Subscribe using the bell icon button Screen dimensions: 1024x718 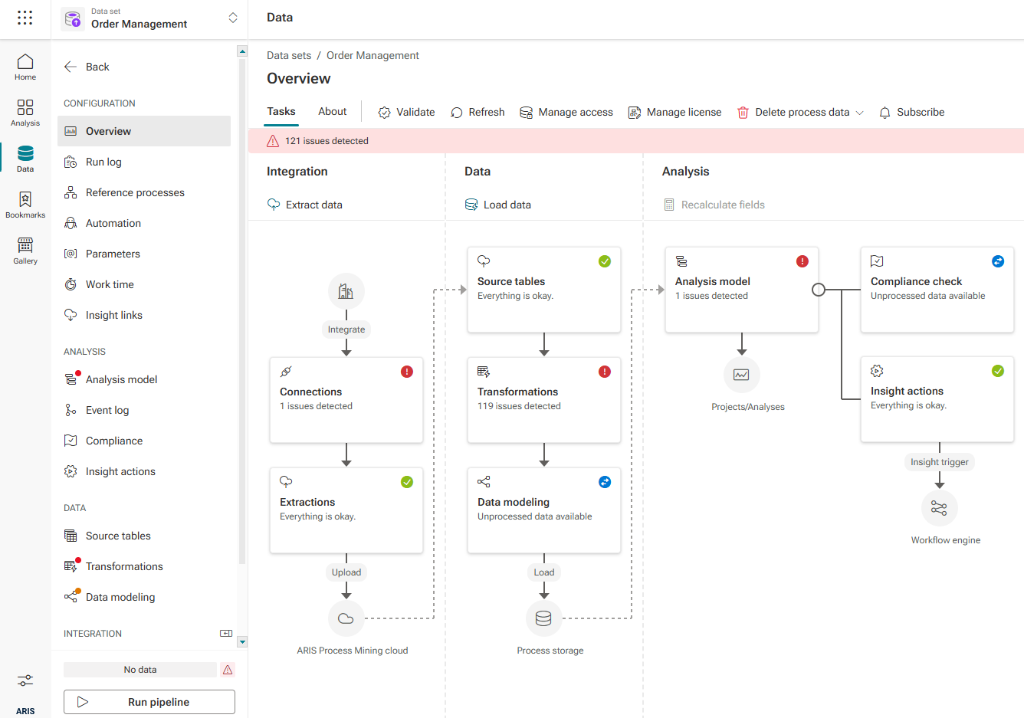[x=911, y=112]
